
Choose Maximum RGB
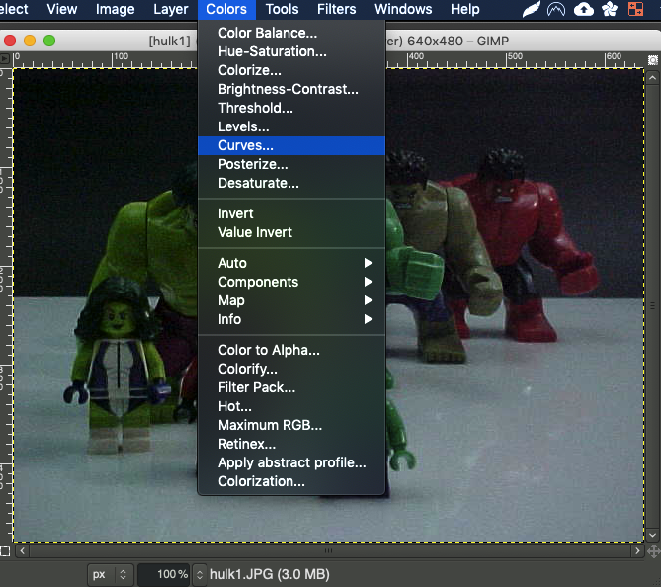291,425
